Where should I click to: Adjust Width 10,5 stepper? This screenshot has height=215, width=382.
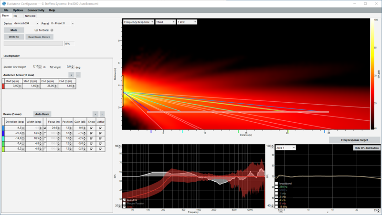pyautogui.click(x=40, y=138)
